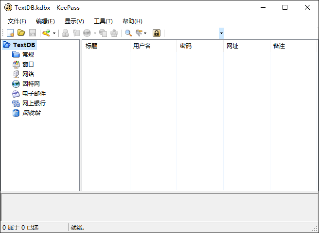The height and width of the screenshot is (233, 319).
Task: Click the KeePass lock title bar icon
Action: click(x=8, y=7)
